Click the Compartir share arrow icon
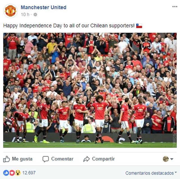The width and height of the screenshot is (180, 179). point(86,159)
